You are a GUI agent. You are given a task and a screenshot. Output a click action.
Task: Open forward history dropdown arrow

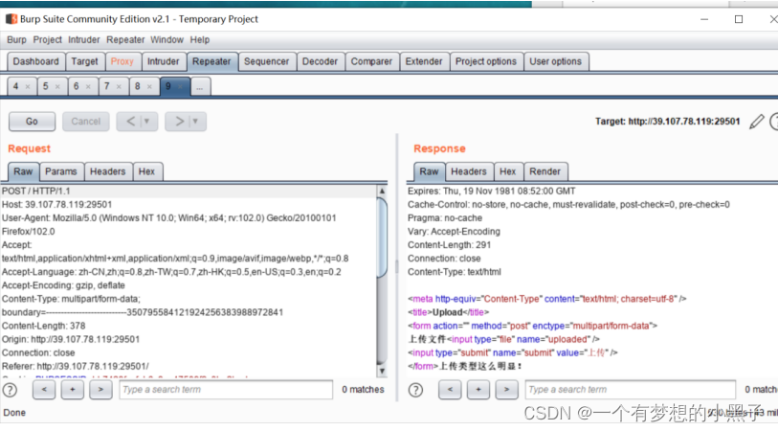click(x=196, y=122)
